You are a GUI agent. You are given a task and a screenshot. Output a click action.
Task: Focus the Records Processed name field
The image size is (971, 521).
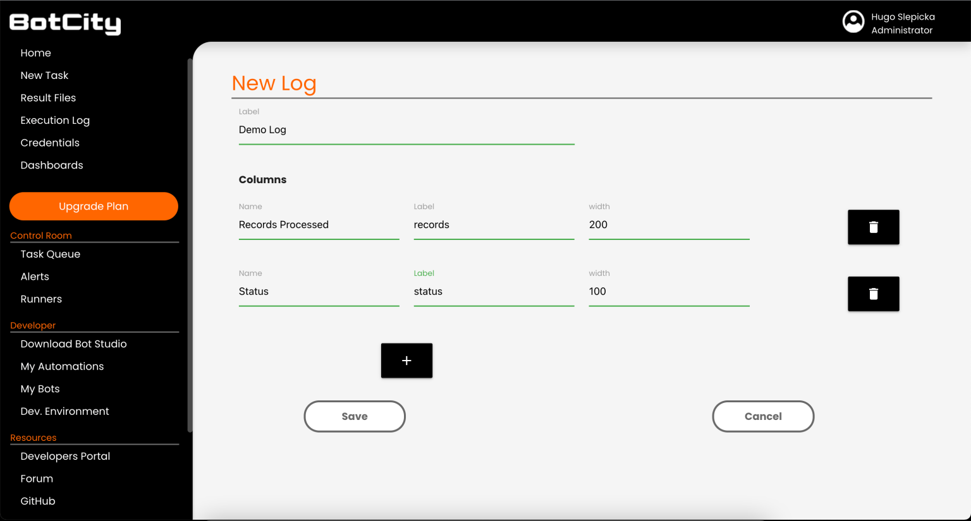(319, 225)
